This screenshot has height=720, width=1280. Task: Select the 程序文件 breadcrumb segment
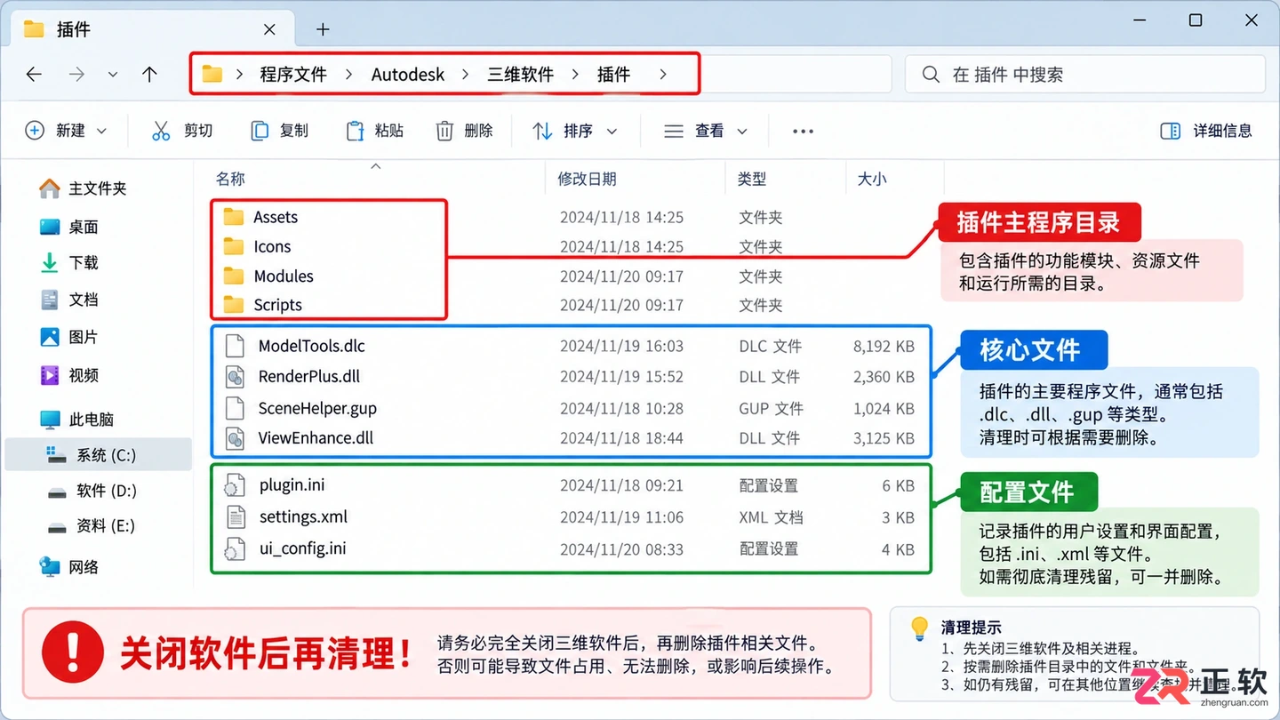[293, 75]
